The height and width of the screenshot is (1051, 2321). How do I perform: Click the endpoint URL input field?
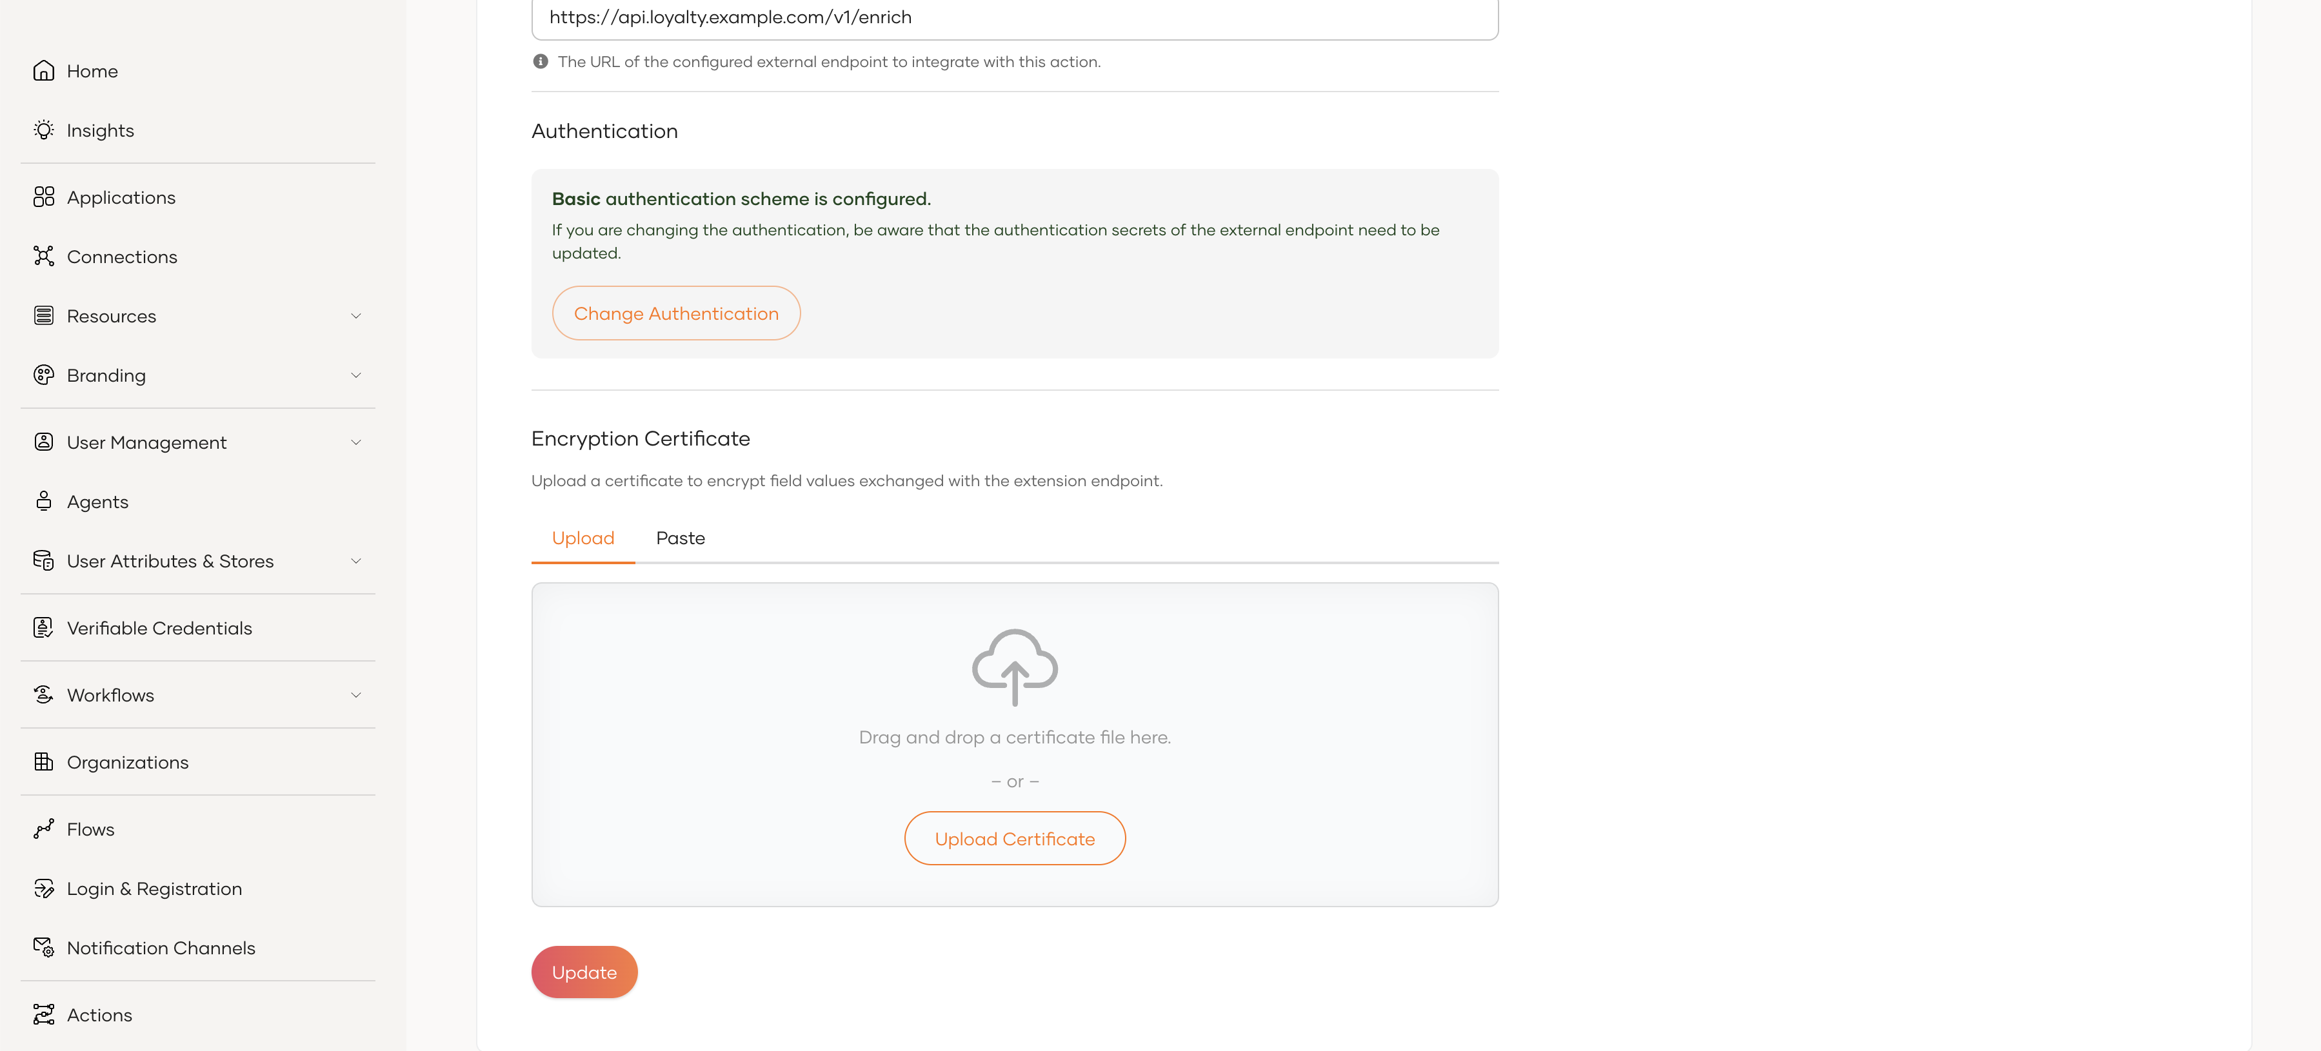[1015, 18]
